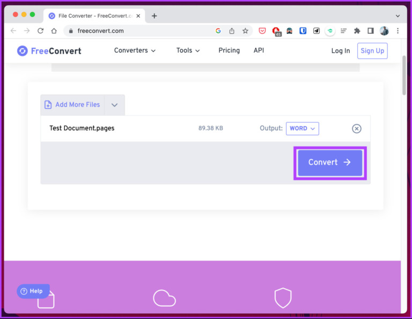The height and width of the screenshot is (319, 412).
Task: Click the FreeConvert logo
Action: pos(49,51)
